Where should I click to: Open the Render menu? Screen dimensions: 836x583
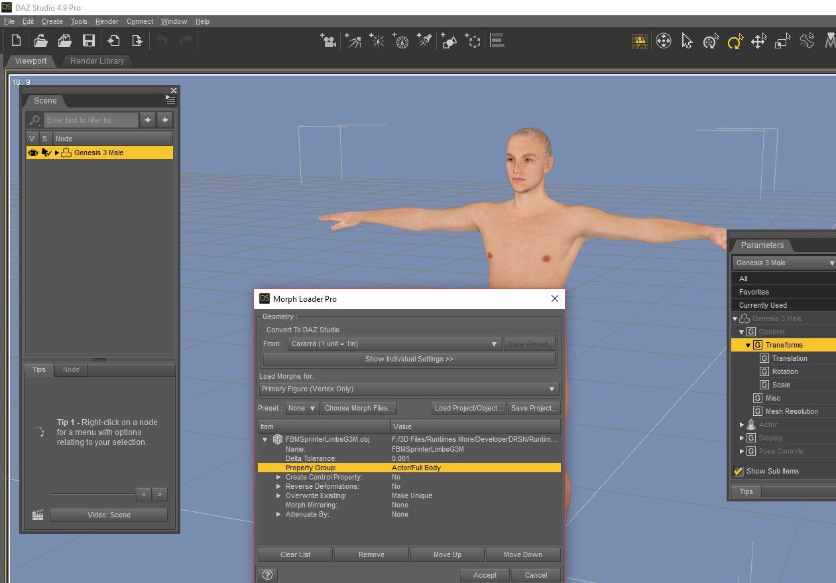coord(107,21)
